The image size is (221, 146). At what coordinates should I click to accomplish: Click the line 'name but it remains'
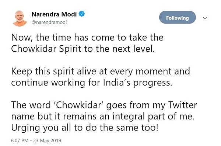(103, 117)
